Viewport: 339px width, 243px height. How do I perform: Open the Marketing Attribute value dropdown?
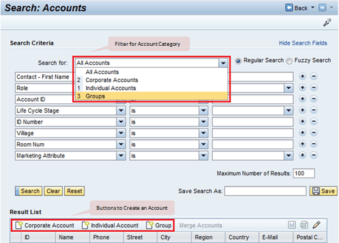(289, 155)
